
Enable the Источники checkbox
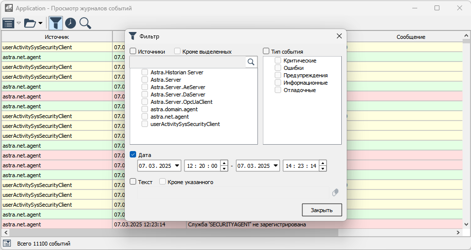tap(133, 51)
